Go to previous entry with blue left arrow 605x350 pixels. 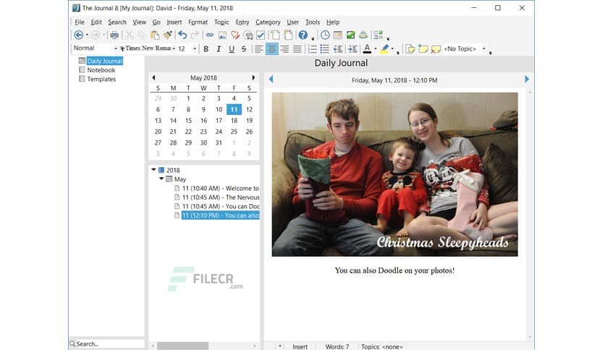(x=271, y=80)
